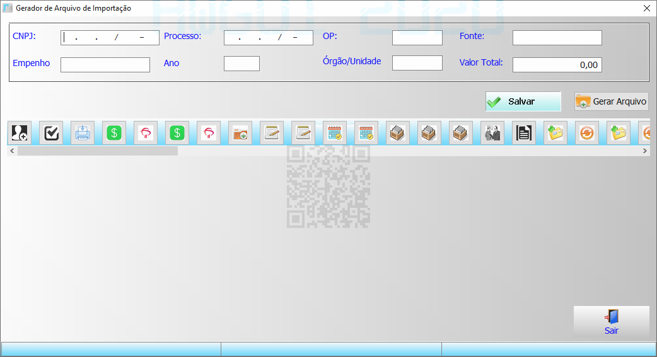Click the file box icon next to the calendar

pyautogui.click(x=398, y=133)
